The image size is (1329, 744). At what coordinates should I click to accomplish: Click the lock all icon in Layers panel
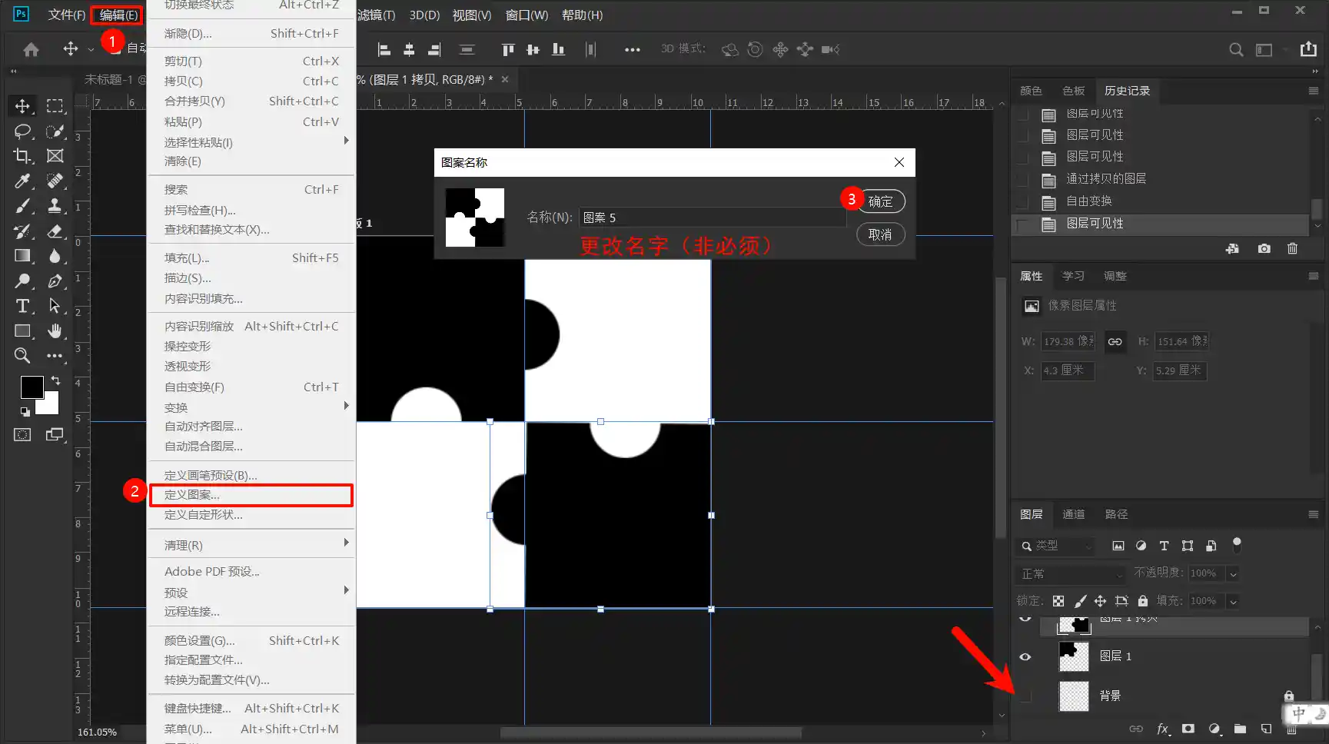pyautogui.click(x=1142, y=601)
